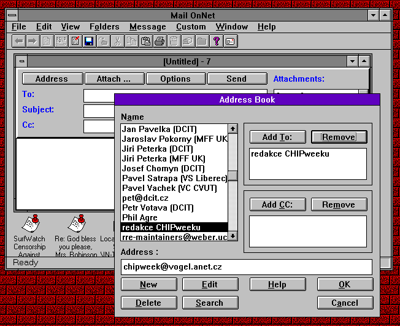Open the Custom menu
Screen dimensions: 400x326
pyautogui.click(x=191, y=26)
